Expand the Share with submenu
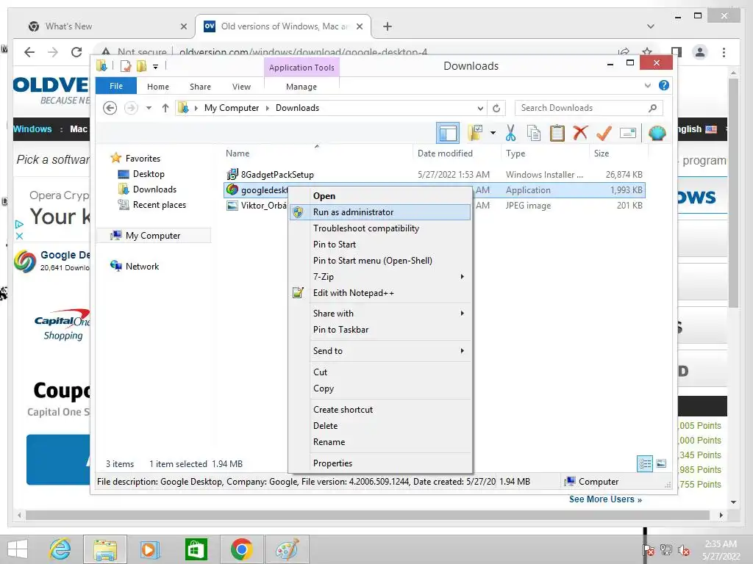 380,313
